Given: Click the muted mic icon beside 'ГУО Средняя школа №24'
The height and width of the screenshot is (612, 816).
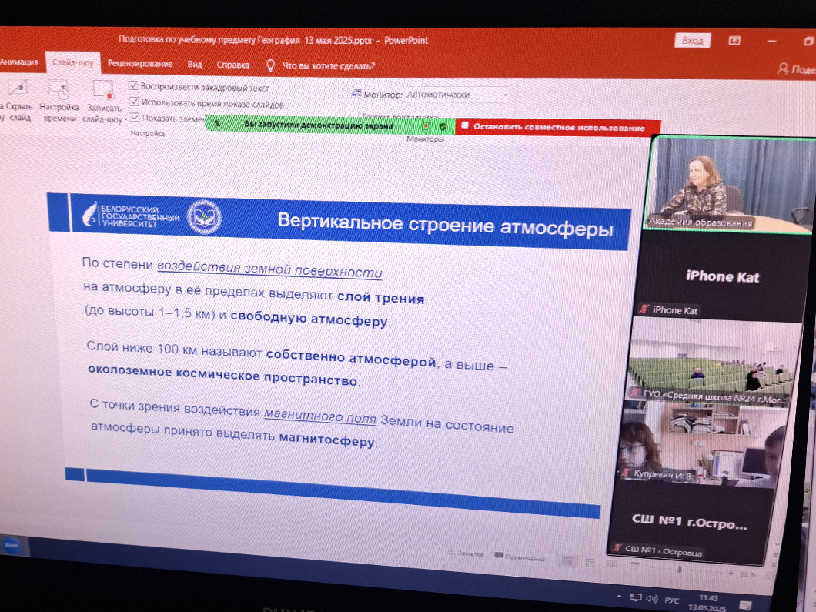Looking at the screenshot, I should point(634,392).
